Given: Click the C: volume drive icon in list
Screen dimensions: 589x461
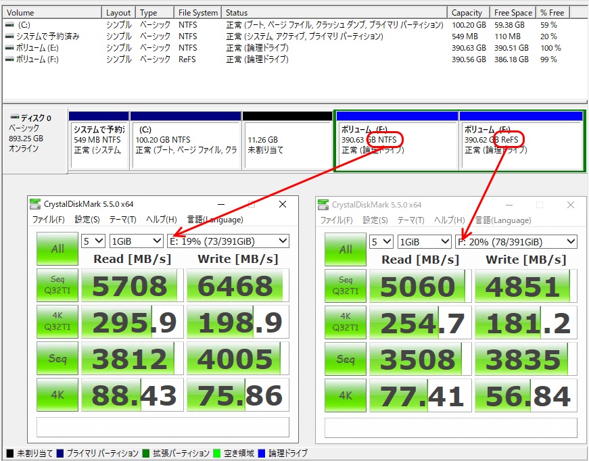Looking at the screenshot, I should click(9, 25).
